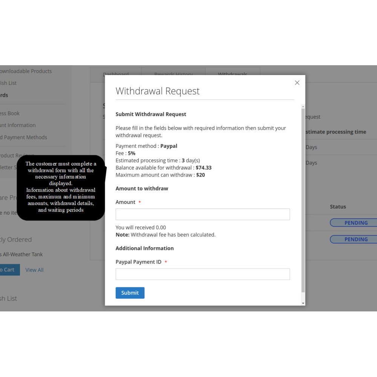Screen dimensions: 377x377
Task: Click the Paypal Payment ID field
Action: click(202, 274)
